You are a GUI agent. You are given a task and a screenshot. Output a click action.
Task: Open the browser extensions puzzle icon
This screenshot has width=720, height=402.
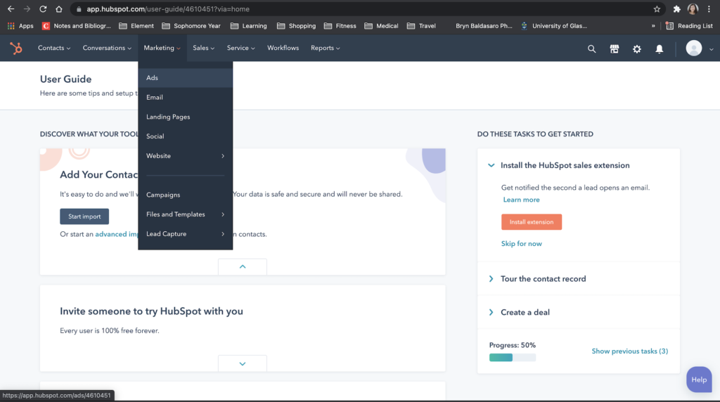click(x=676, y=8)
